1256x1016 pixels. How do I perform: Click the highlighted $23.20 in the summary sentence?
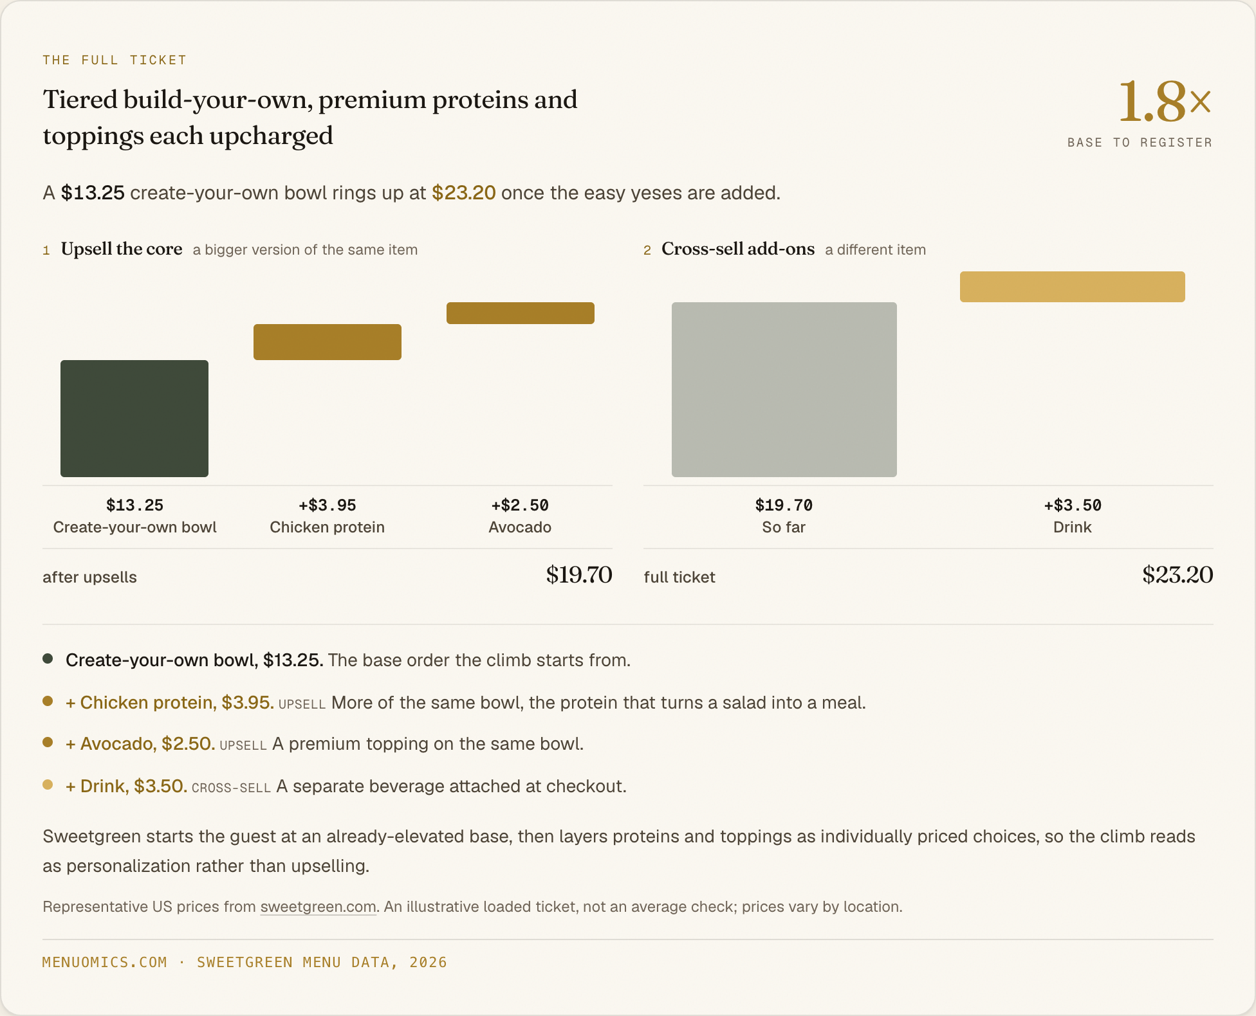(x=464, y=193)
